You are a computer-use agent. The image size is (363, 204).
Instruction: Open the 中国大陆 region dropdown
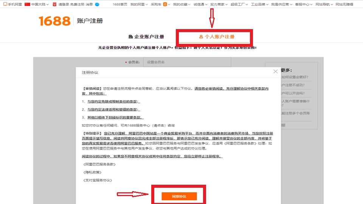pos(40,4)
